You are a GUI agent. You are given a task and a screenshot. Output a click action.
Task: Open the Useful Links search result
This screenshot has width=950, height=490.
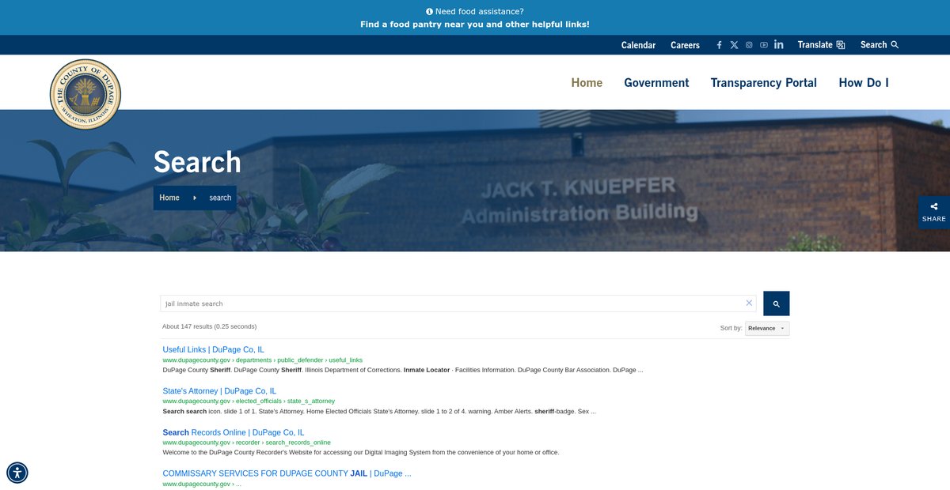[213, 349]
